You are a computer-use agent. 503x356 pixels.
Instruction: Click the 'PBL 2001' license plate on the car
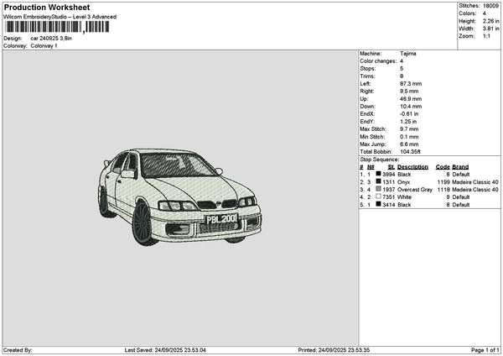click(x=221, y=219)
